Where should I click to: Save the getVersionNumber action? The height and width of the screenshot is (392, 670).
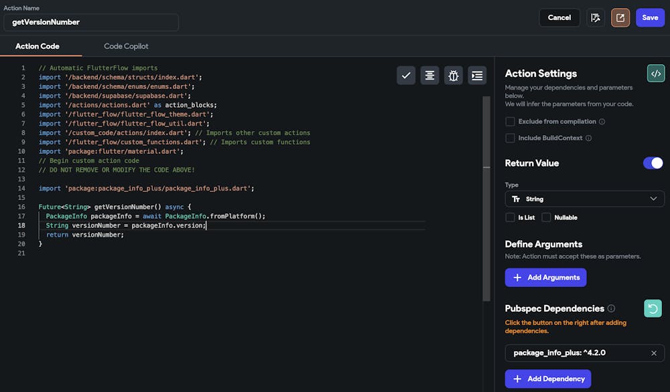[x=649, y=17]
